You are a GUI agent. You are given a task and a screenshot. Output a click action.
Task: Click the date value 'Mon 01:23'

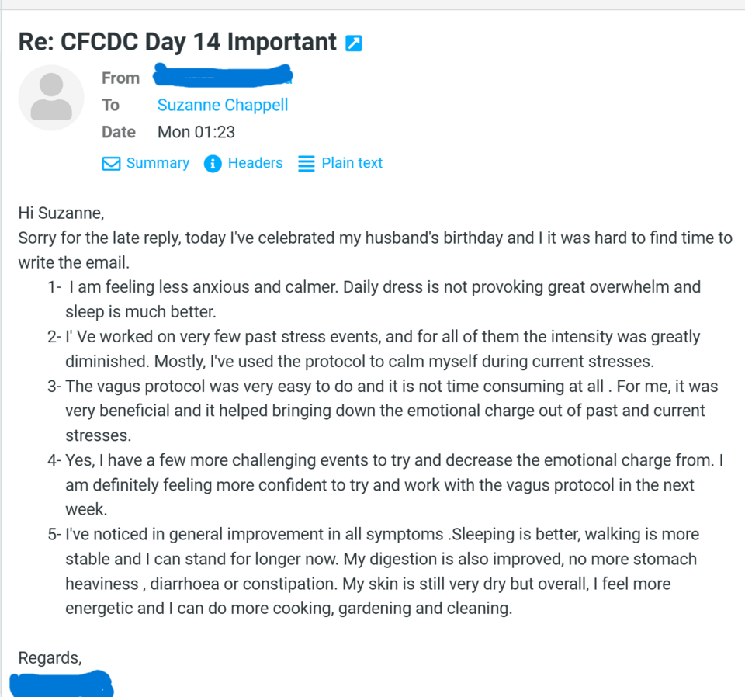(x=196, y=132)
